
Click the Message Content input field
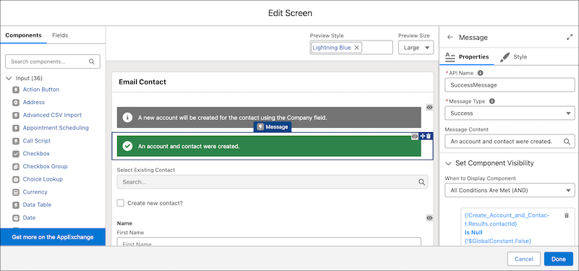[x=510, y=141]
